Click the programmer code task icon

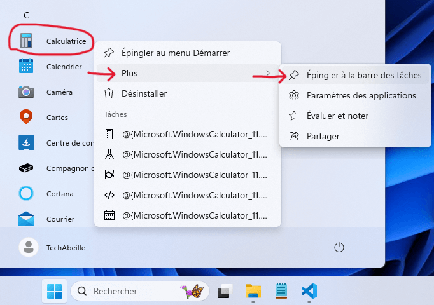109,195
